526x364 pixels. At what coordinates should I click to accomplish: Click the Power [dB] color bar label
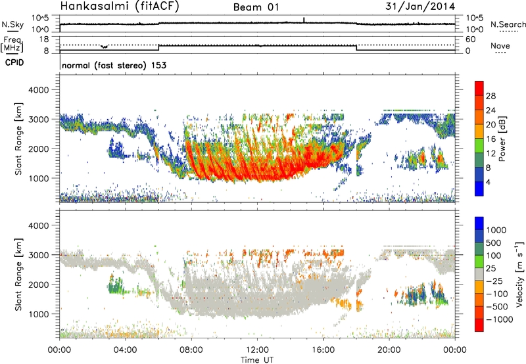click(502, 139)
